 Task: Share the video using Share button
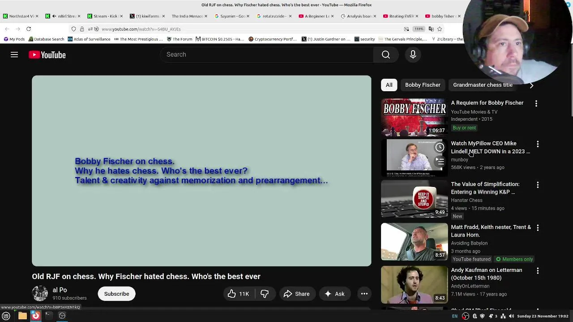(296, 294)
